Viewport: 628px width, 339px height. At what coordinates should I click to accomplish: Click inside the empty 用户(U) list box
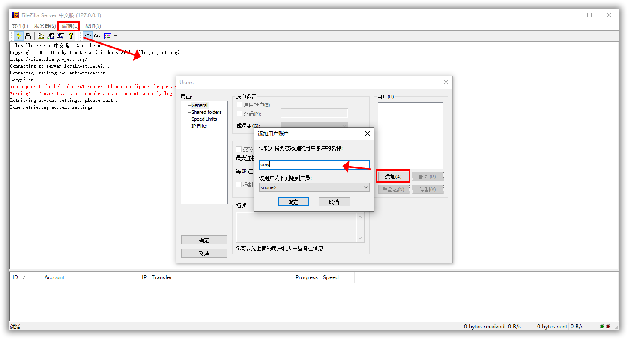[410, 136]
